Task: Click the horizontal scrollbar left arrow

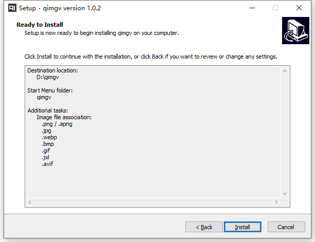Action: (30, 202)
